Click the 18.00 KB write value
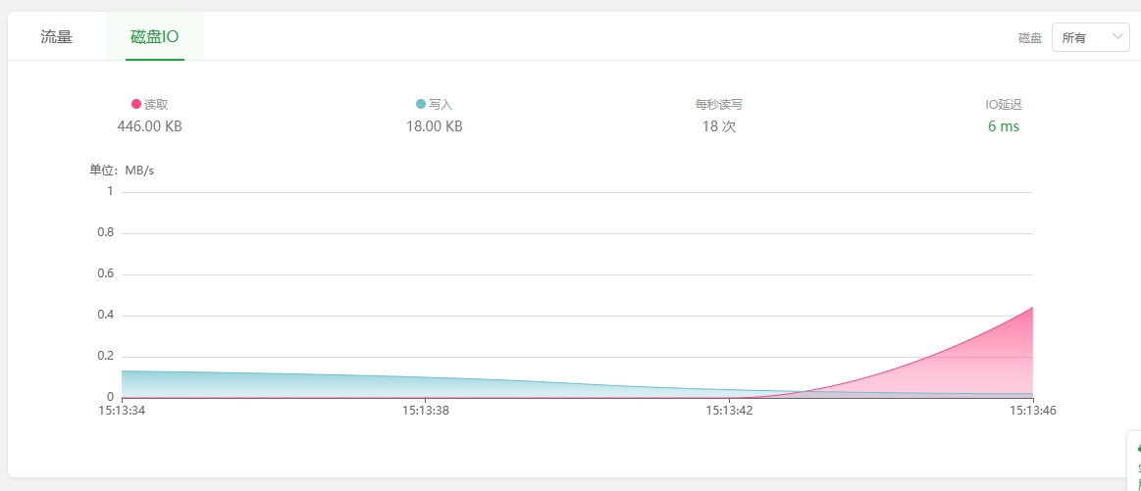 point(434,126)
